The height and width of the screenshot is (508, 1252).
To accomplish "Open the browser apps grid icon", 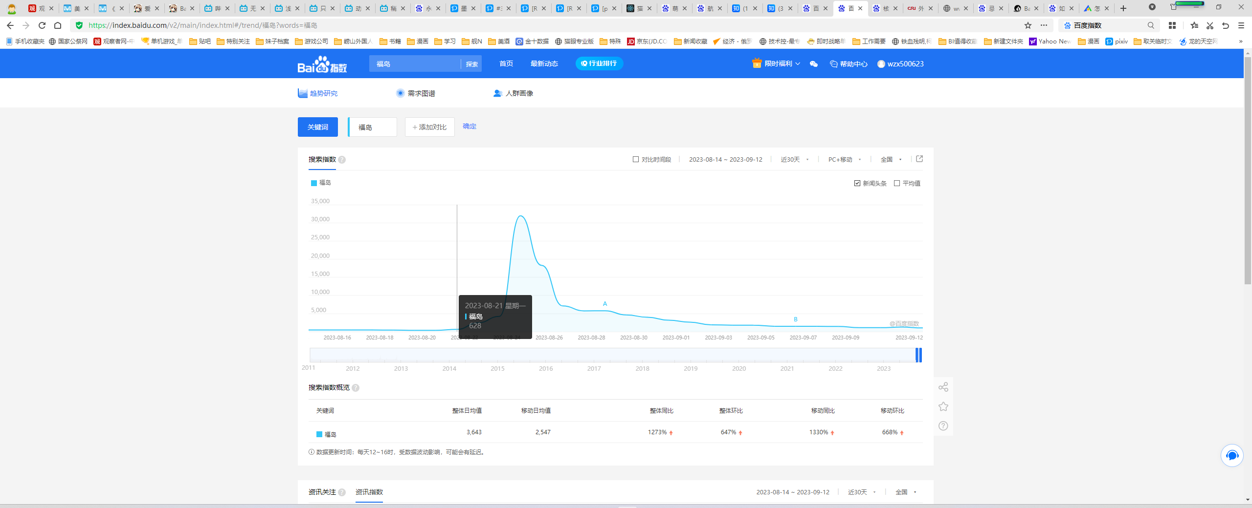I will pos(1172,25).
